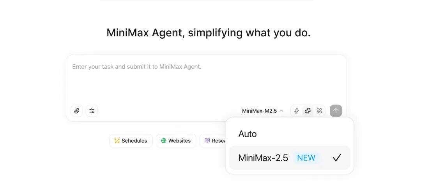Choose the MiniMax-2.5 model option

click(x=263, y=158)
